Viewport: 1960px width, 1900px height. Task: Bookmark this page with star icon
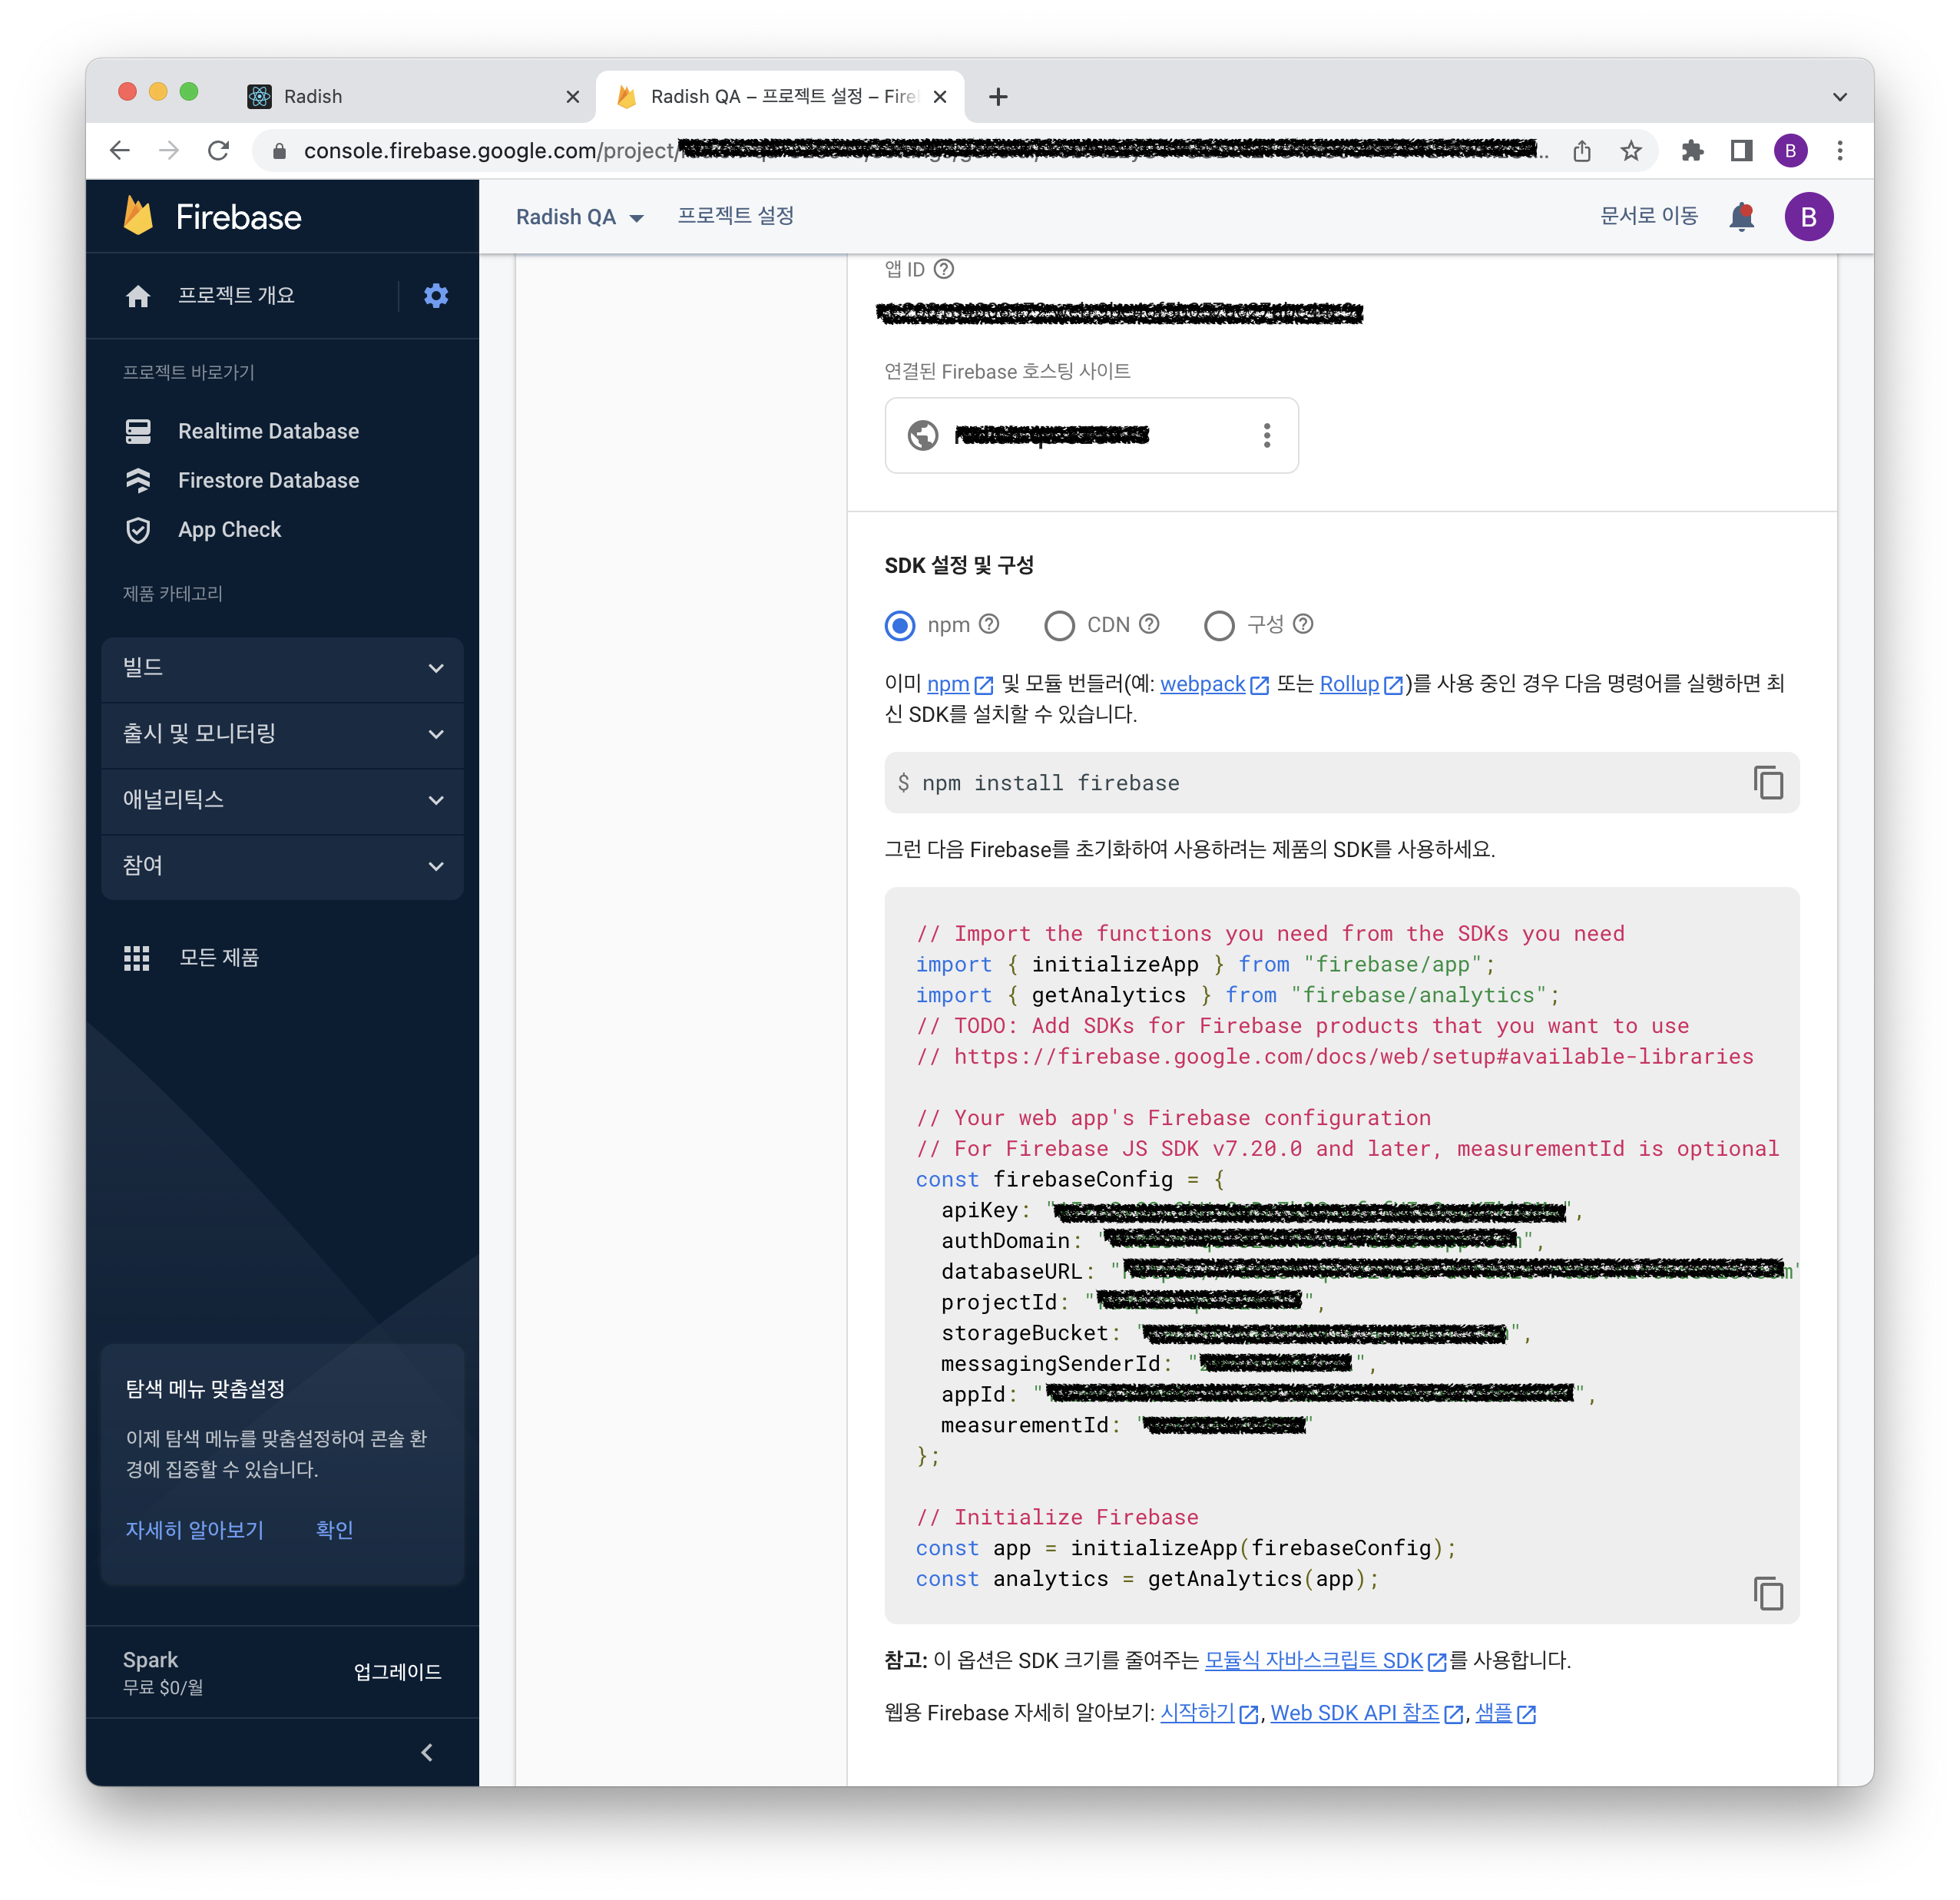(1631, 151)
